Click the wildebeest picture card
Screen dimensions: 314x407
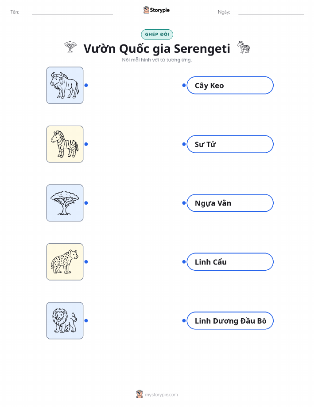tap(65, 85)
